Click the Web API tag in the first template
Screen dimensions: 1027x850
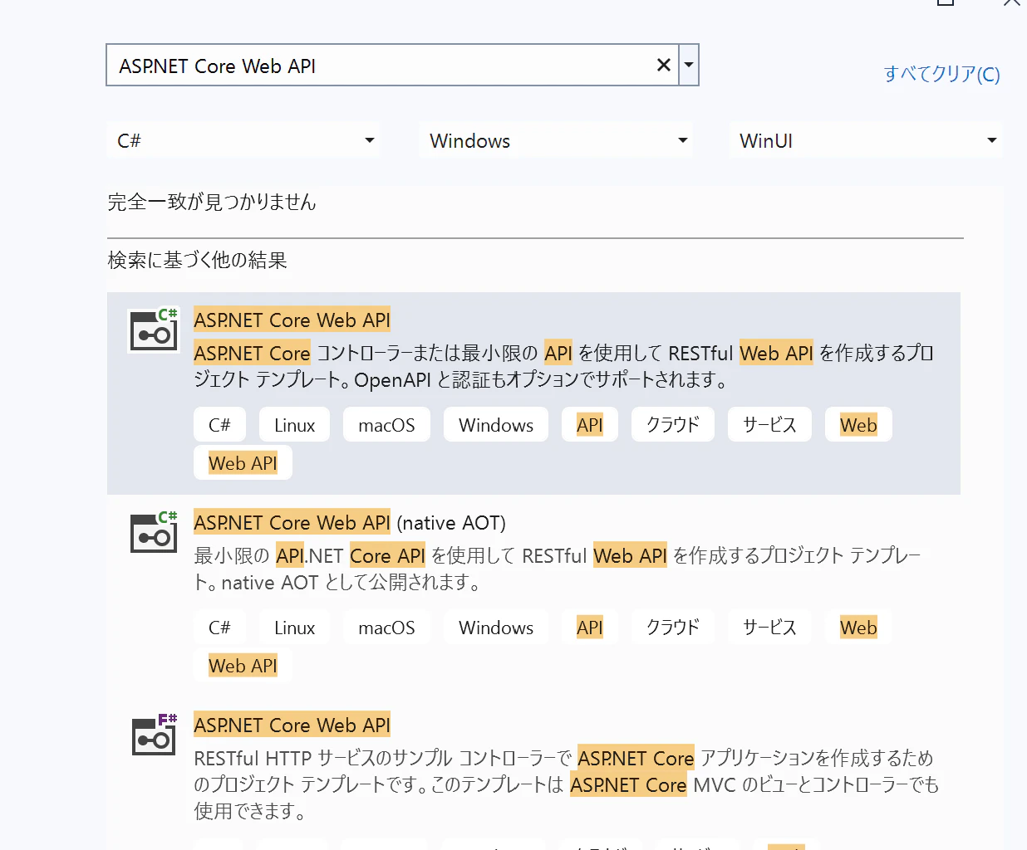[243, 462]
